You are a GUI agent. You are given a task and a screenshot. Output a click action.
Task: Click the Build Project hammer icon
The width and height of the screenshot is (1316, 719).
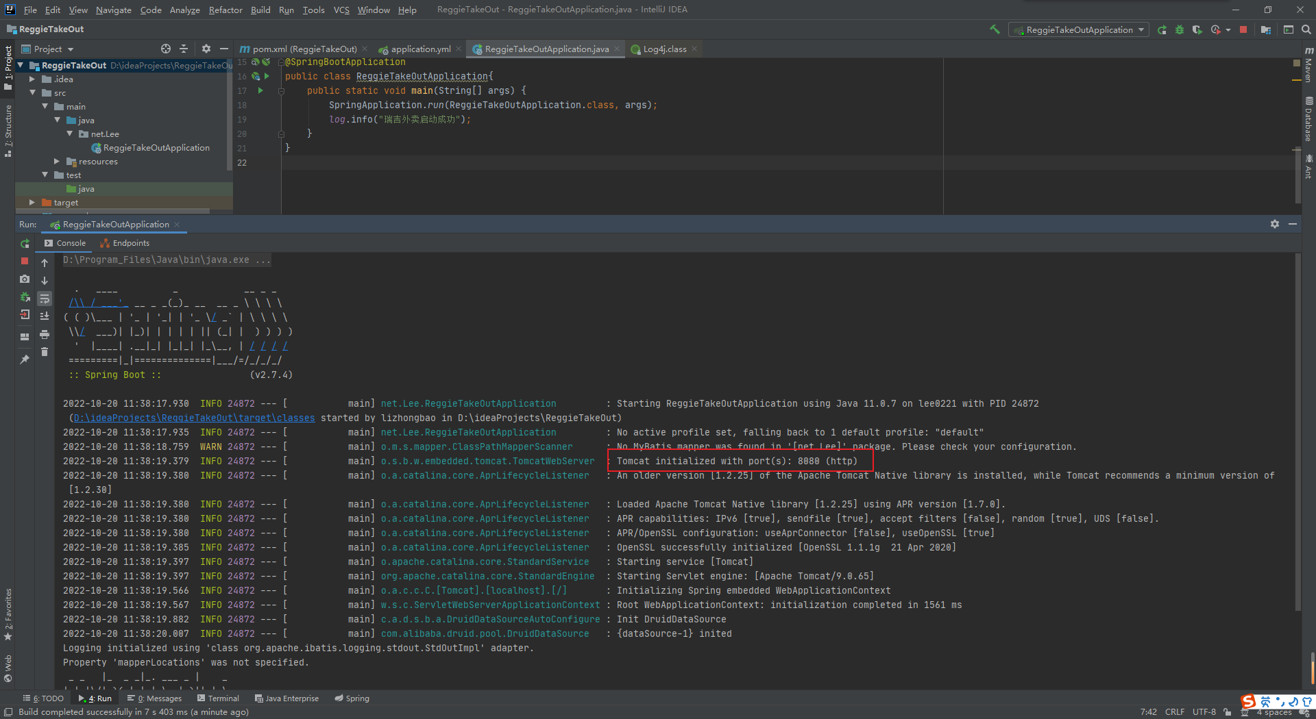[995, 29]
